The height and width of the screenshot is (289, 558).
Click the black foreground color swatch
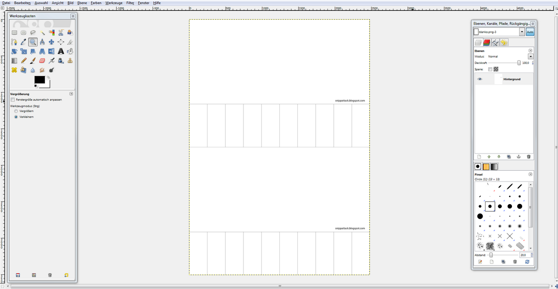tap(39, 80)
